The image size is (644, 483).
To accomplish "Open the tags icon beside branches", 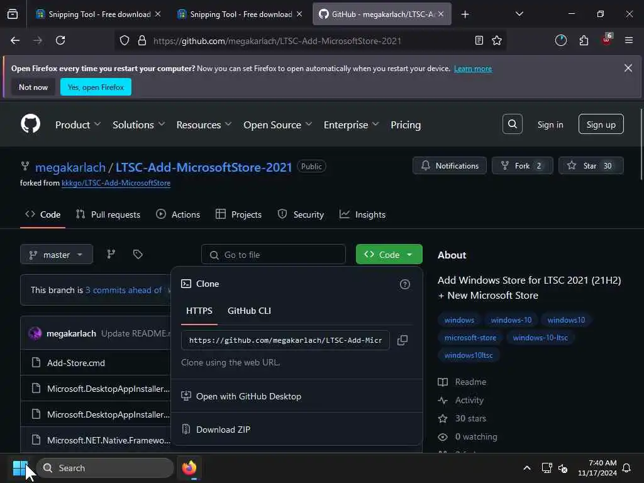I will tap(138, 254).
